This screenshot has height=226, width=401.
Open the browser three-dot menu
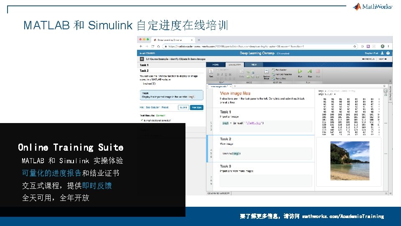click(x=388, y=46)
